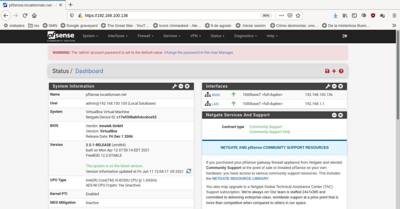
Task: Click the uBlock Origin shield icon
Action: click(373, 16)
